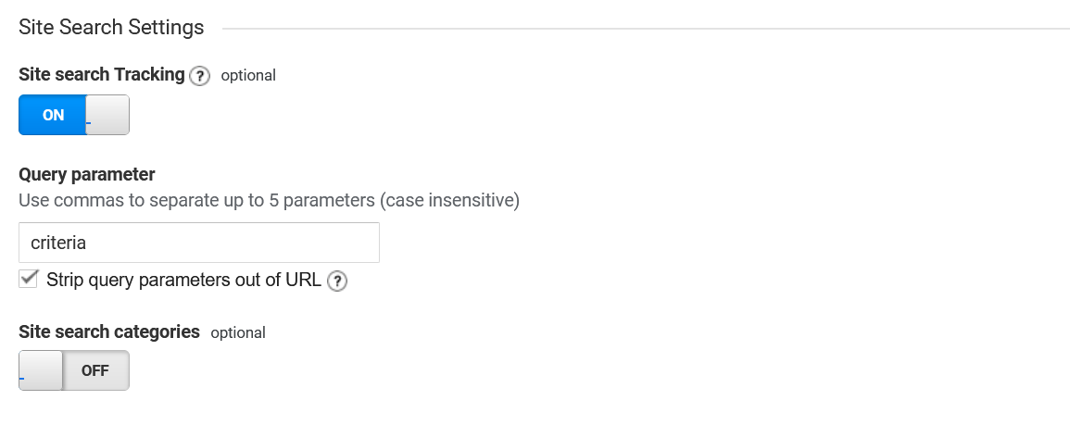Click the 'Use commas to separate' hint text
Viewport: 1070px width, 425px height.
click(269, 200)
